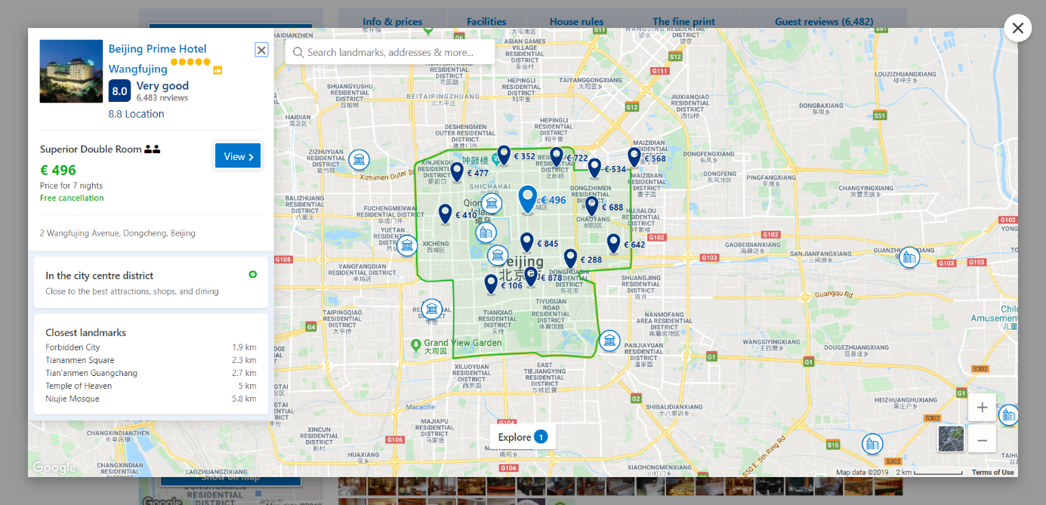The image size is (1046, 505).
Task: Select the € 106 hotel map pin
Action: click(x=491, y=285)
